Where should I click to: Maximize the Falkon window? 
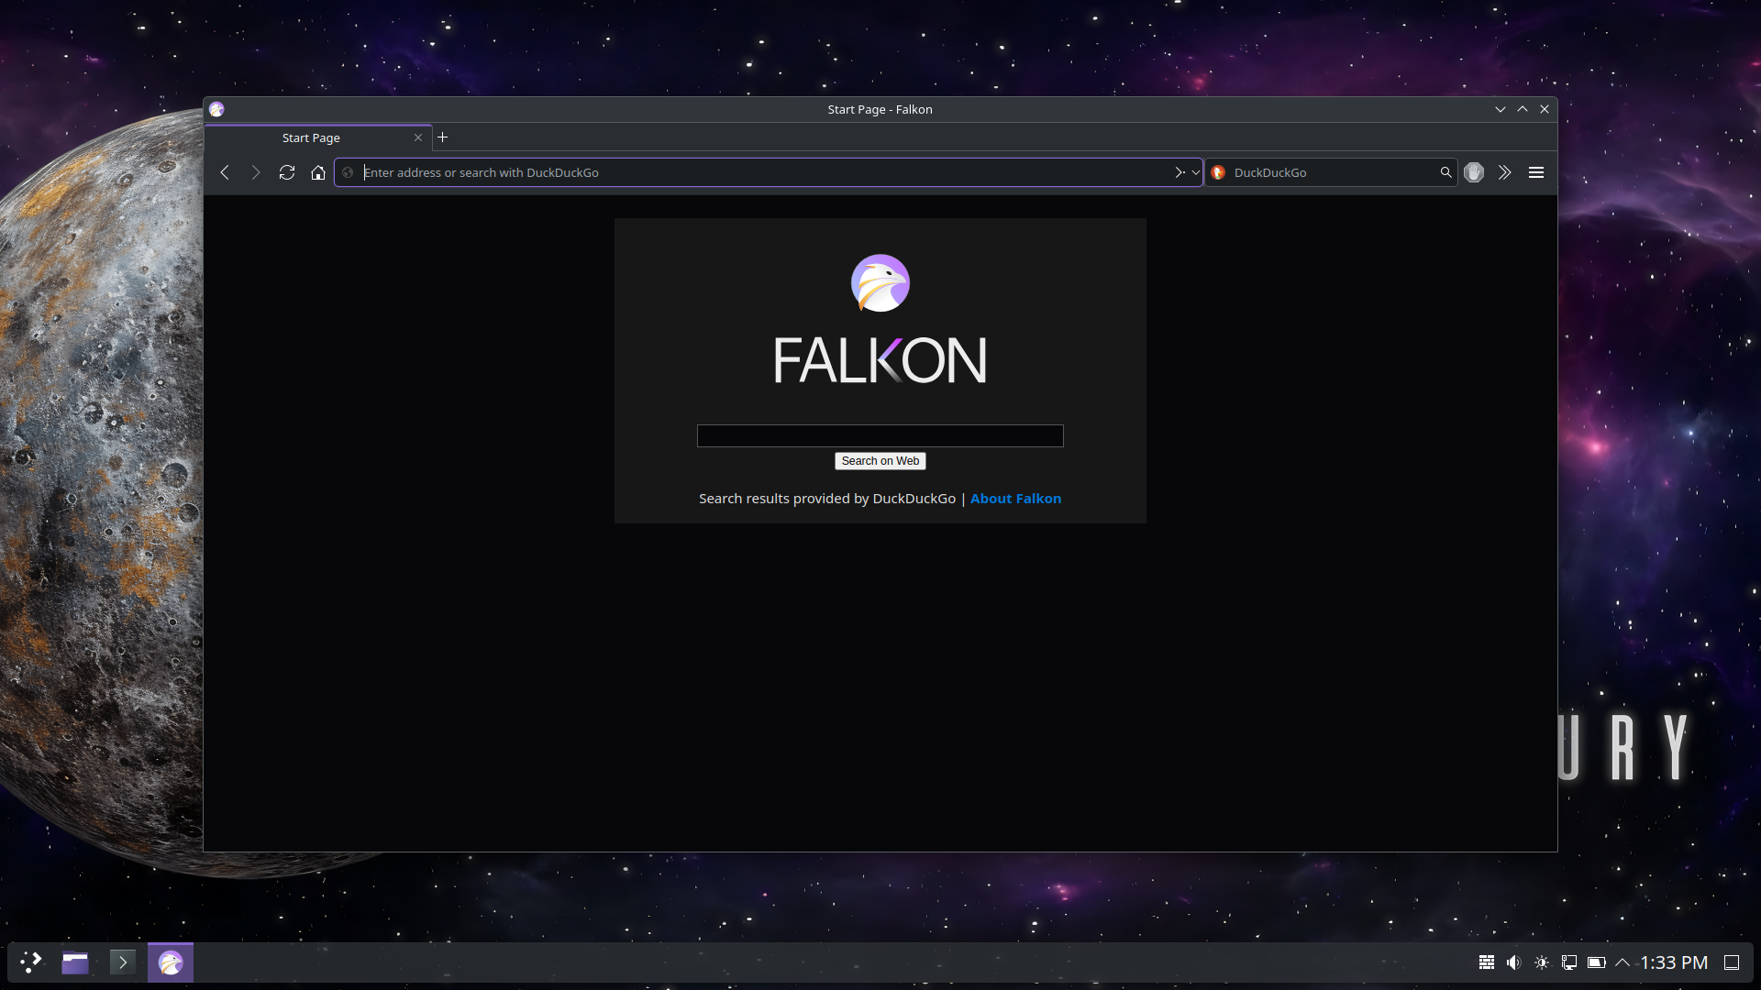[x=1523, y=109]
